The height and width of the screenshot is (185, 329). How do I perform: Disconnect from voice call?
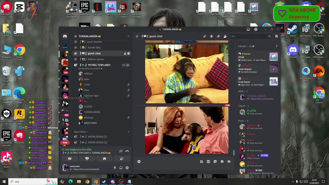[127, 151]
